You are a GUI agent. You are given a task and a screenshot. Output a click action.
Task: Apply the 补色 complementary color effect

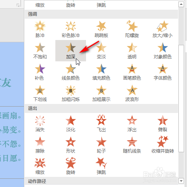click(x=40, y=72)
